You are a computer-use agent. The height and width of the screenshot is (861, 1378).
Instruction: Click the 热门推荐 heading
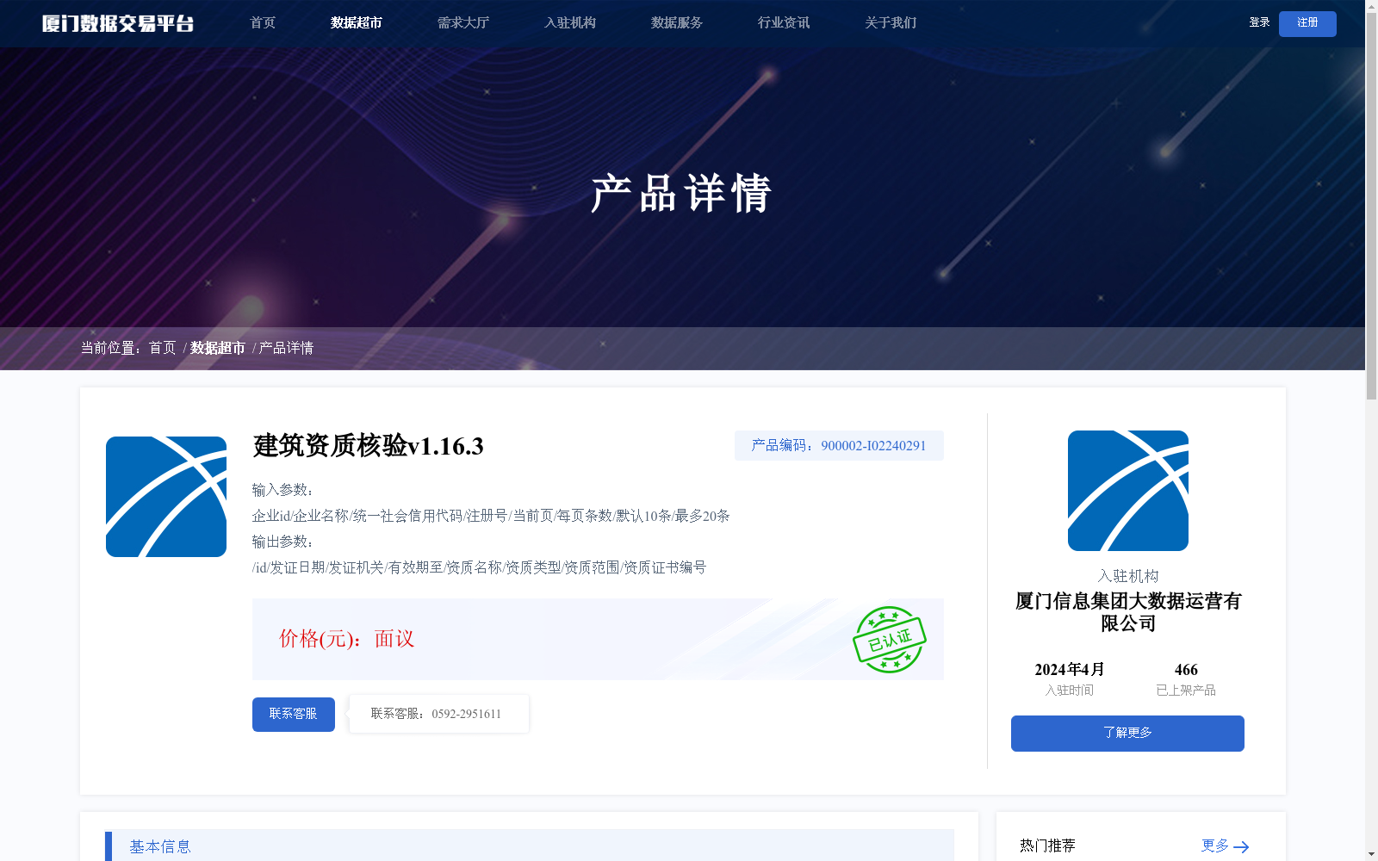[1047, 846]
